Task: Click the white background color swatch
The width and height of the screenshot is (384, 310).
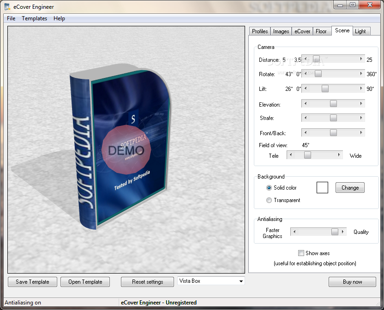Action: click(322, 188)
